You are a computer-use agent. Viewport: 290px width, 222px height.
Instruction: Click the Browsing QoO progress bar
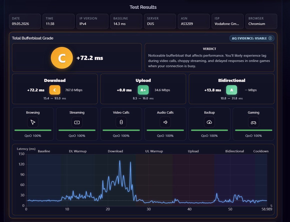pyautogui.click(x=33, y=130)
